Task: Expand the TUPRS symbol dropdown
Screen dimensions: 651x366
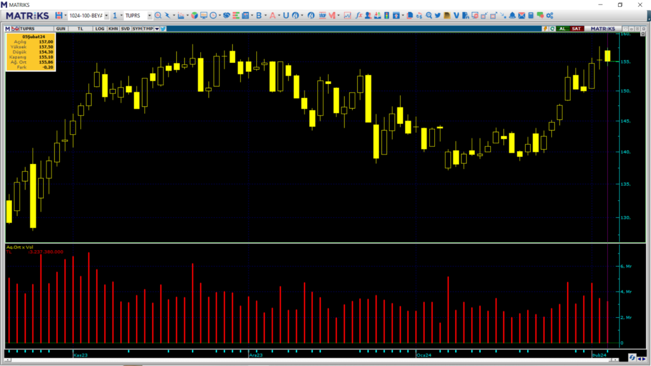Action: [x=149, y=15]
